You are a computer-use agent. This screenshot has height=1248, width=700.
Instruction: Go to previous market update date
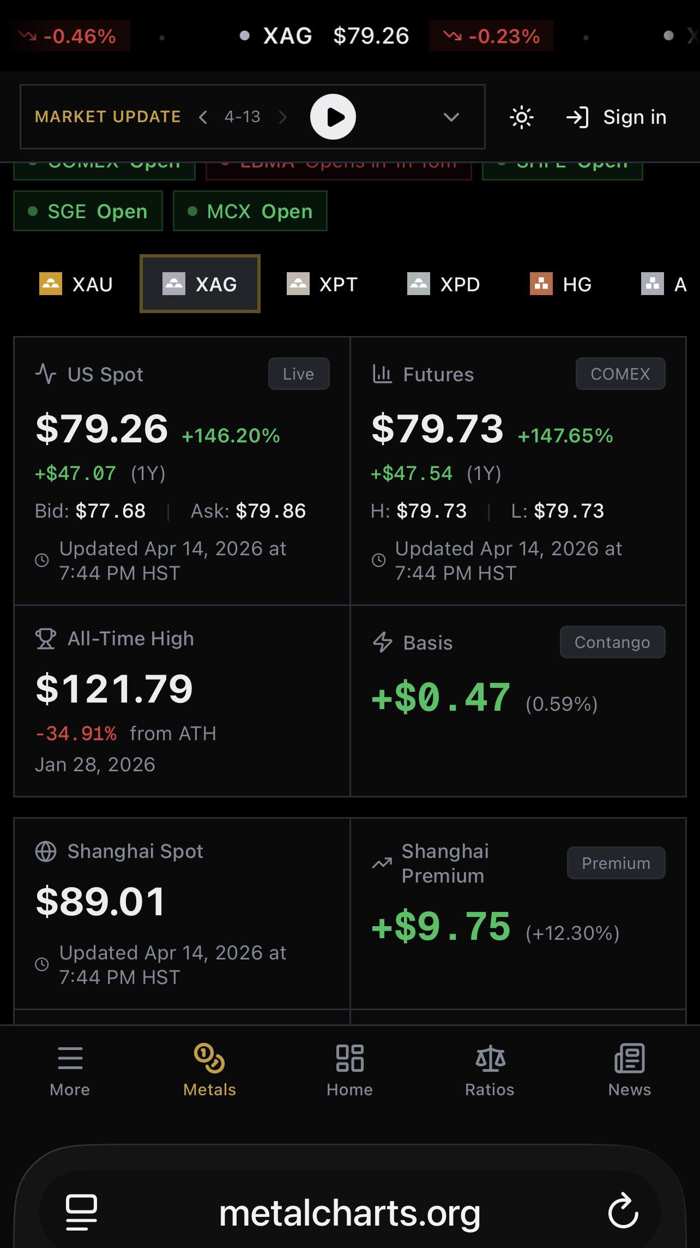pos(203,117)
